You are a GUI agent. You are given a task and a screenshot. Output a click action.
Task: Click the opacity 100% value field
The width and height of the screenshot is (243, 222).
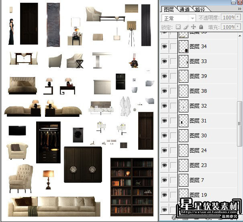pos(228,17)
